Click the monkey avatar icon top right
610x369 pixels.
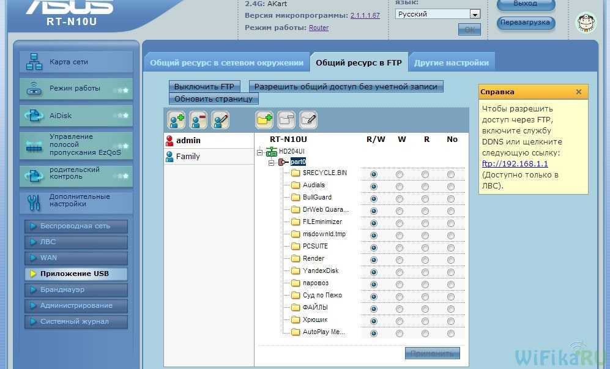pyautogui.click(x=586, y=23)
